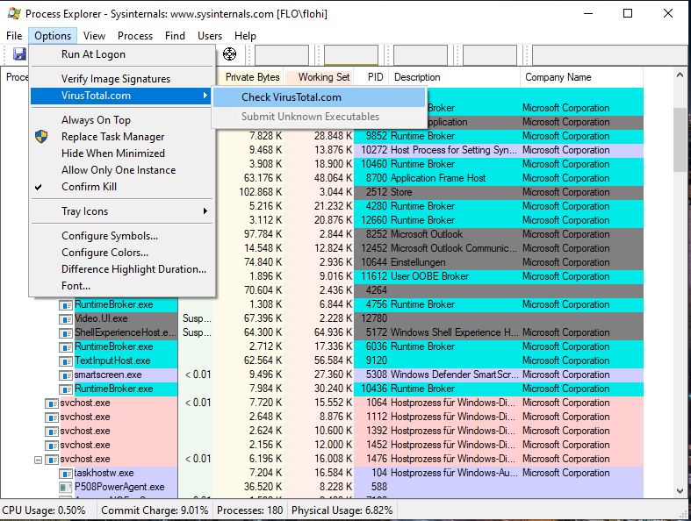Enable Hide When Minimized

tap(122, 153)
